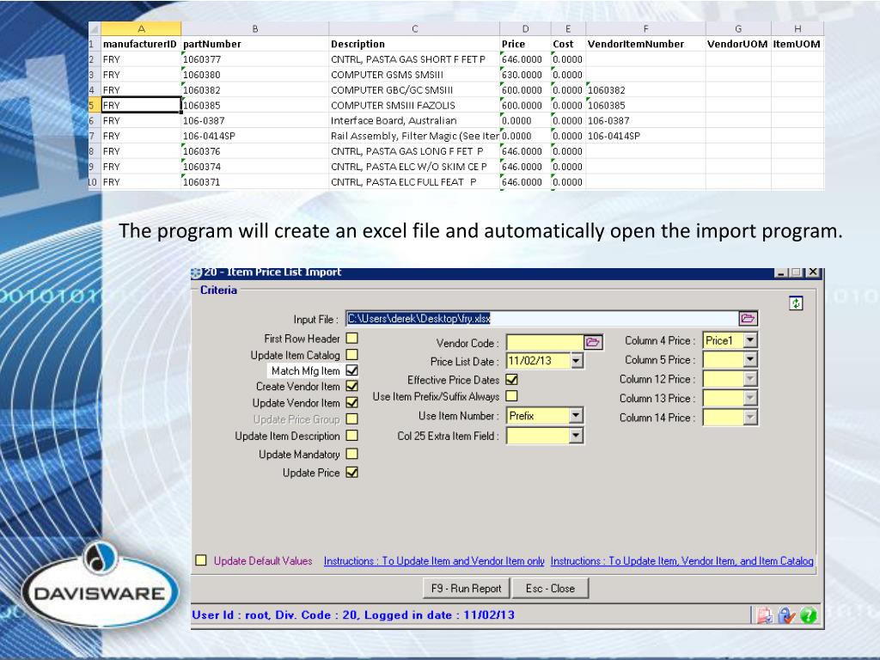Click into the Vendor Code field

point(545,342)
